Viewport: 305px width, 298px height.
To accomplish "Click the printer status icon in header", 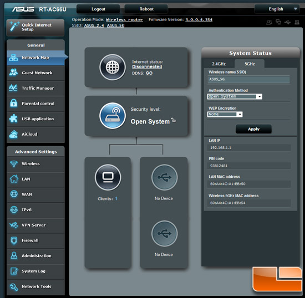I will tap(297, 22).
